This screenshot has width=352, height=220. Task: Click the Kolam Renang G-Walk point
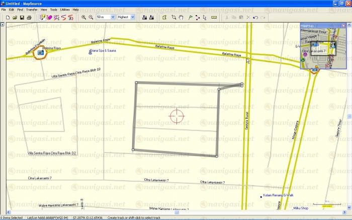pyautogui.click(x=261, y=196)
